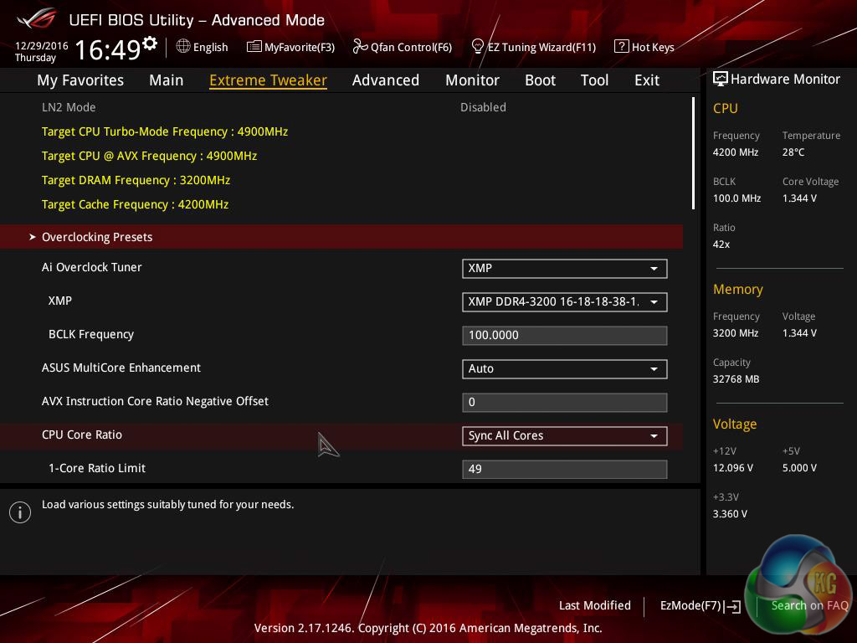Open the XMP profile dropdown
Viewport: 857px width, 643px height.
point(564,301)
